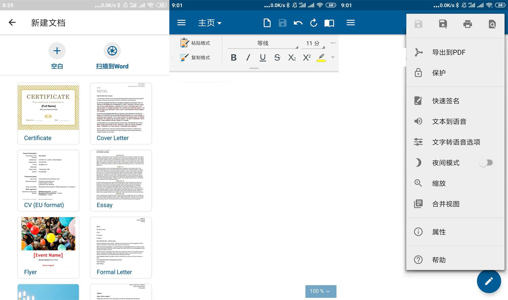508x300 pixels.
Task: Tap the floating pencil edit button
Action: (x=489, y=281)
